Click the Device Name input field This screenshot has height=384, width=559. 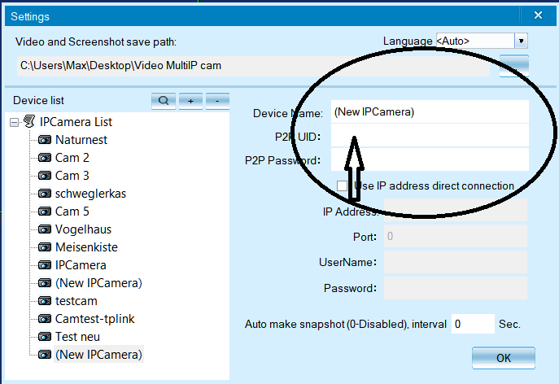427,112
